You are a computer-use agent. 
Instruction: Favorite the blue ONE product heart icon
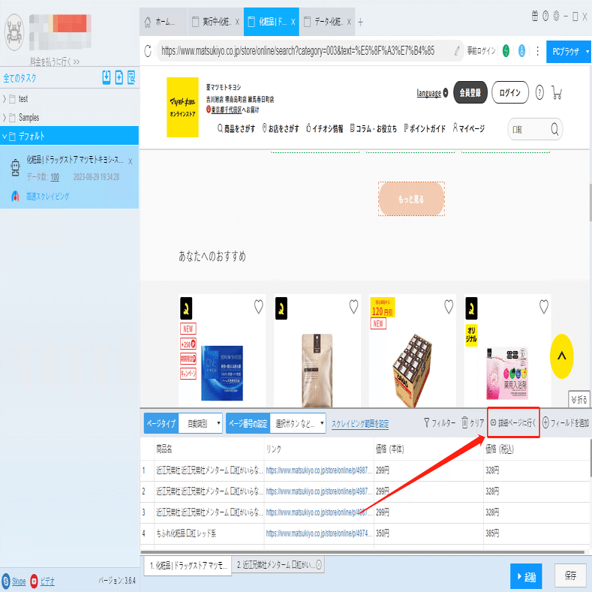click(x=259, y=307)
